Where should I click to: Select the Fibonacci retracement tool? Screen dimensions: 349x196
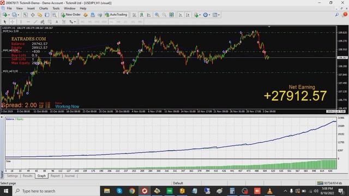pyautogui.click(x=50, y=22)
